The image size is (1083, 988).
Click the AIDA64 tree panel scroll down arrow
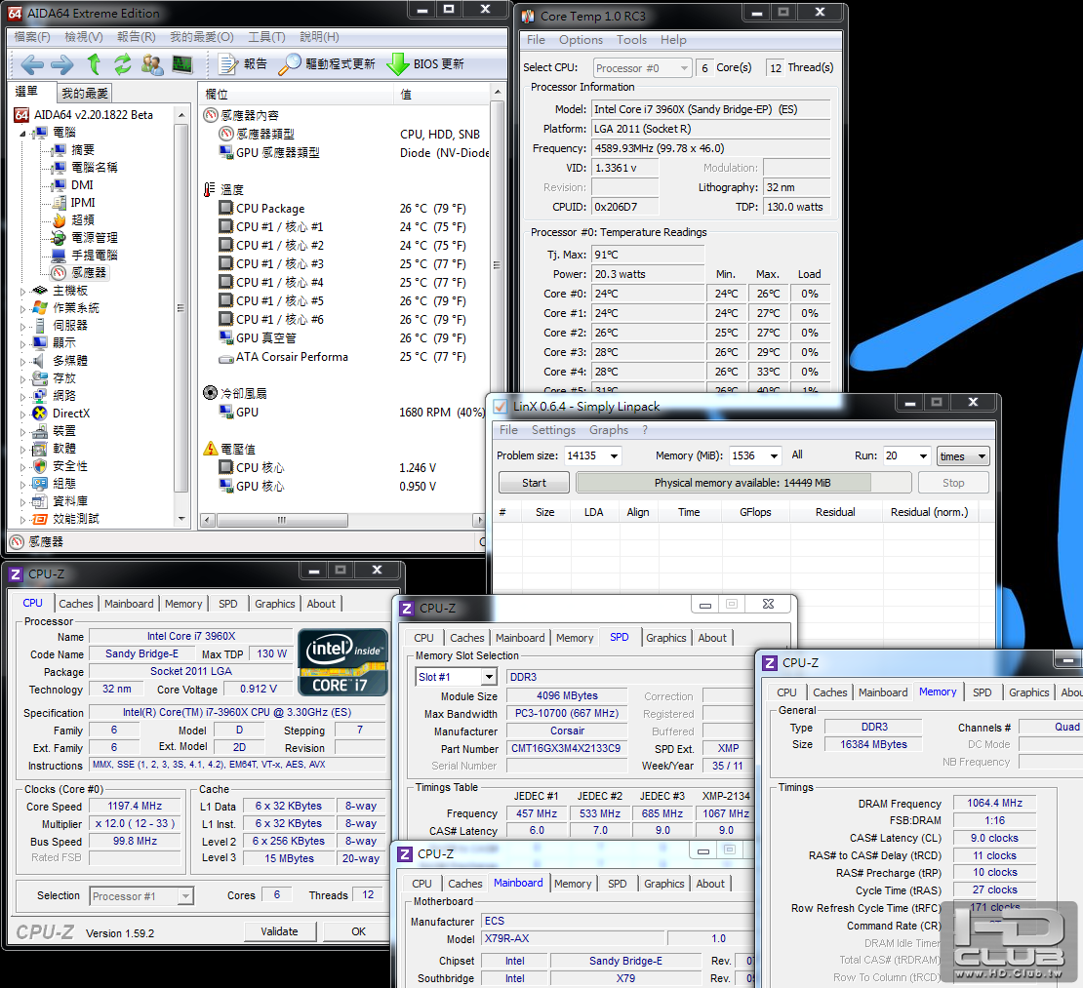(181, 519)
